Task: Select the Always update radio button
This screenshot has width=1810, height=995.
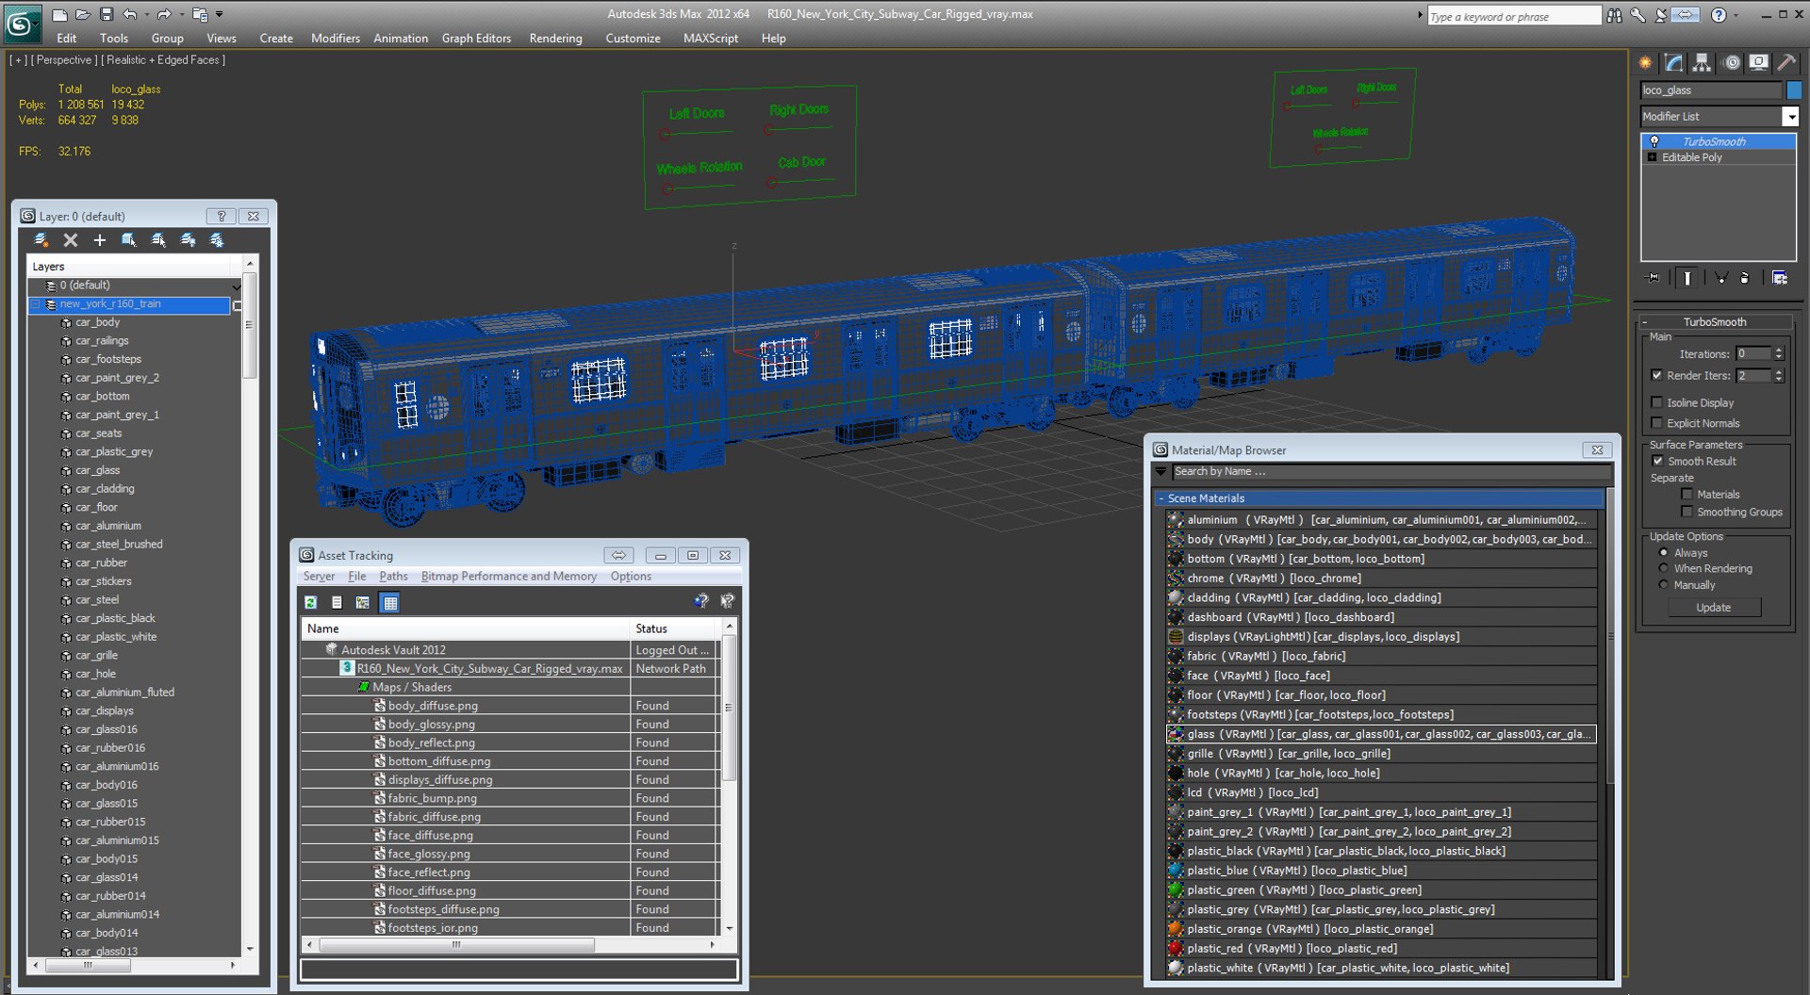Action: click(1664, 553)
